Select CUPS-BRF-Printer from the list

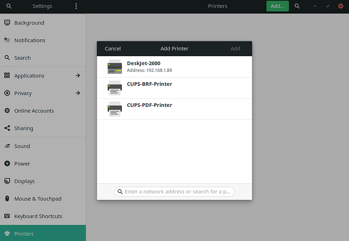click(174, 88)
